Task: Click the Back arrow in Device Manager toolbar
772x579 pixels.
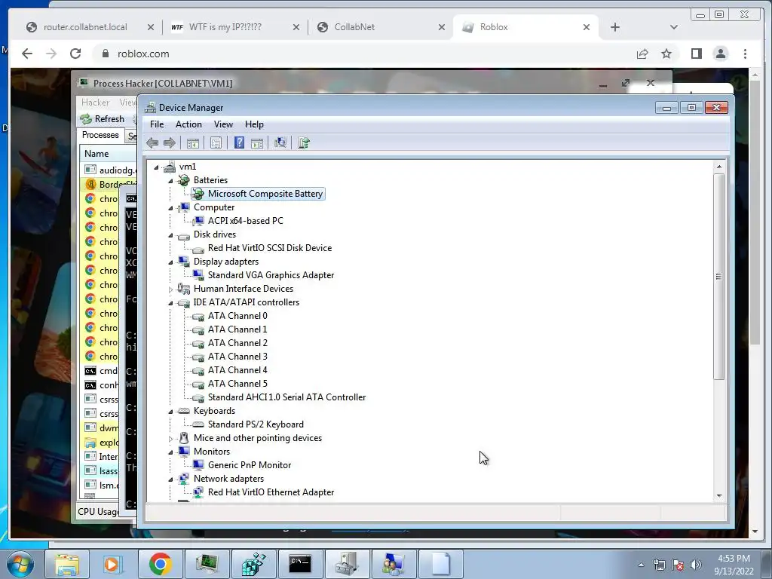Action: pyautogui.click(x=152, y=142)
